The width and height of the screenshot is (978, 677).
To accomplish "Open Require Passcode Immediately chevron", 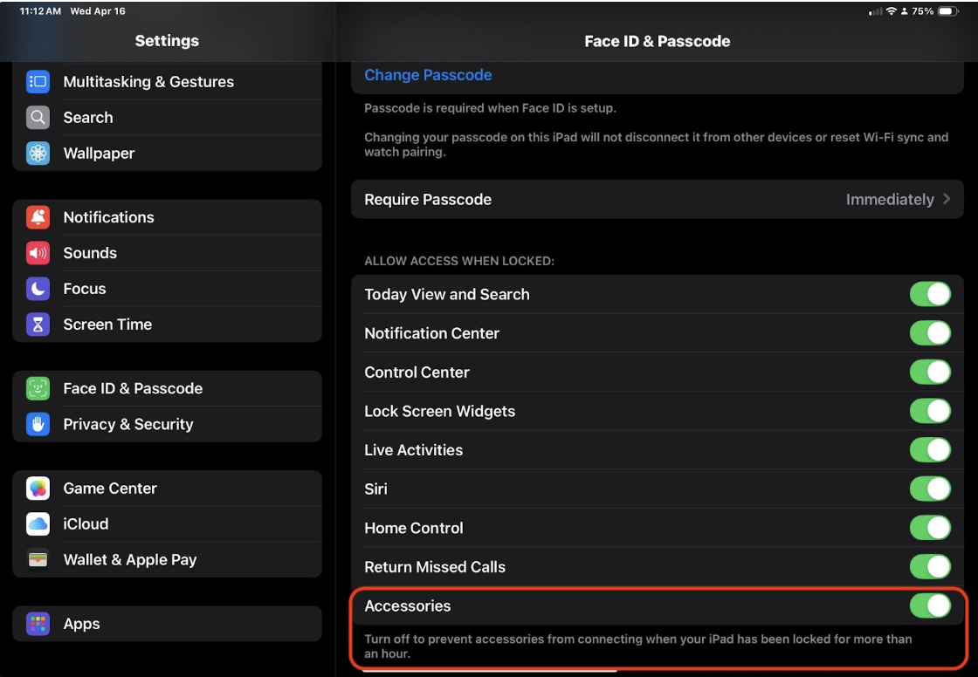I will click(x=947, y=199).
